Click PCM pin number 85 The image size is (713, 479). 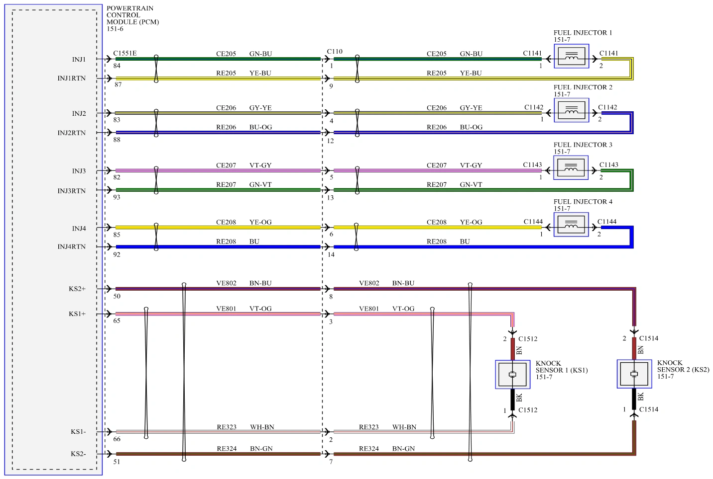coord(117,235)
